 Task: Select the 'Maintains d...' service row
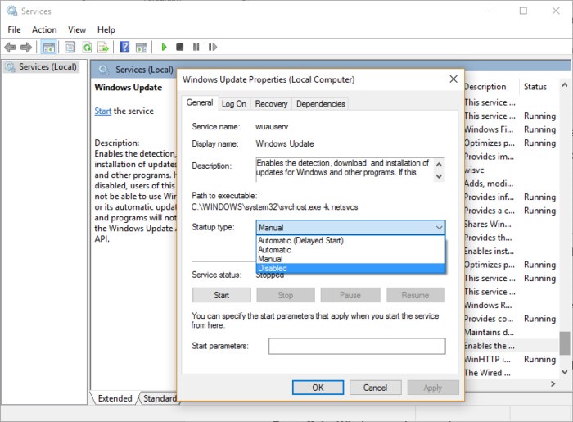[x=510, y=333]
